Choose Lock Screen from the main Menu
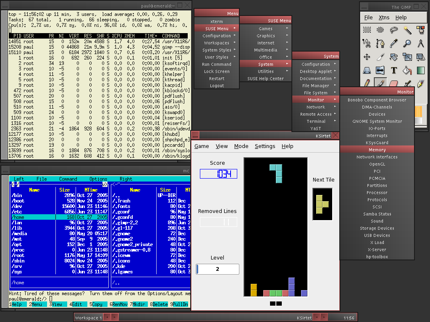 click(217, 71)
